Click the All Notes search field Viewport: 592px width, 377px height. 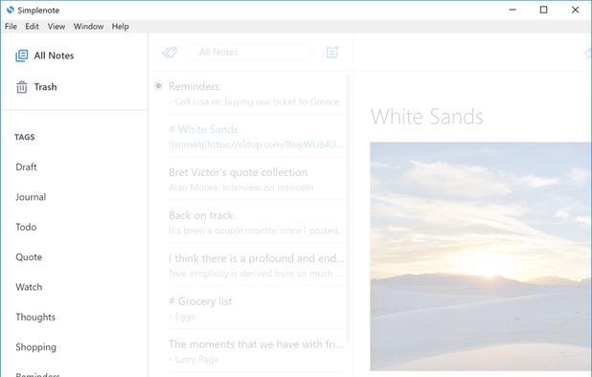[250, 52]
